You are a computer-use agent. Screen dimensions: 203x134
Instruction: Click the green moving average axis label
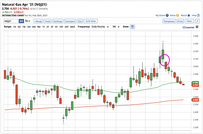pos(195,83)
